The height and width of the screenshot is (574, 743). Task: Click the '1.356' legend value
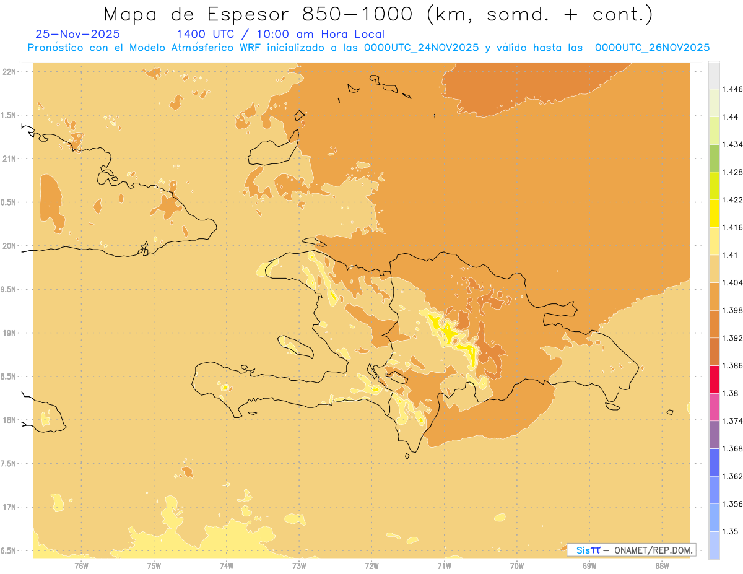click(732, 504)
